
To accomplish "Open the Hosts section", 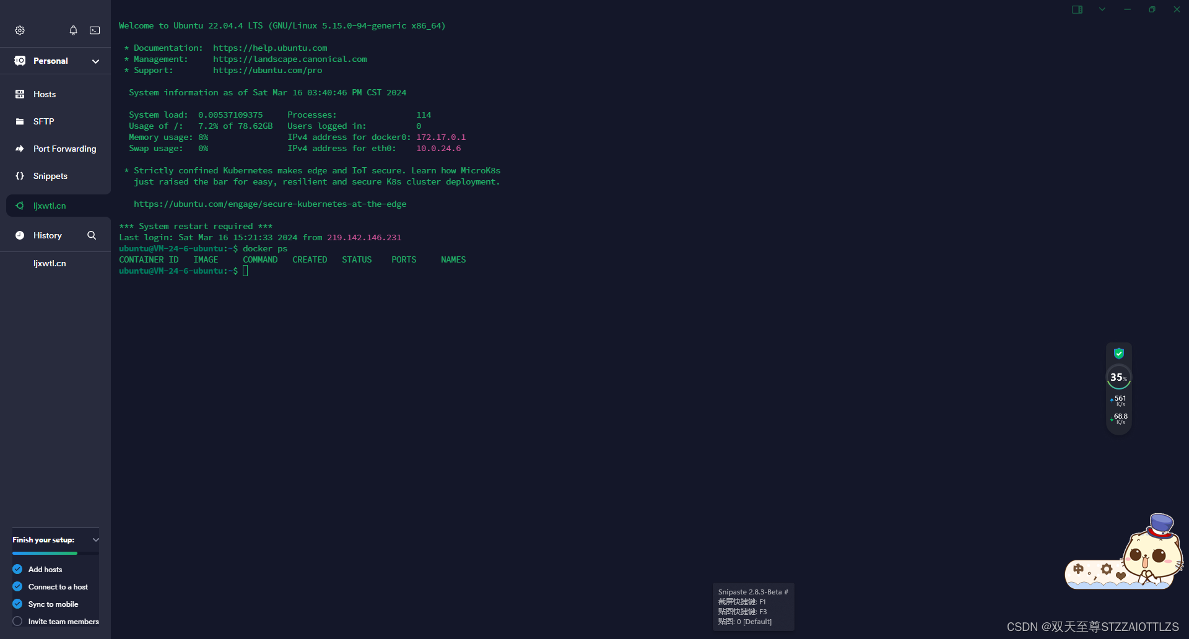I will pyautogui.click(x=43, y=94).
